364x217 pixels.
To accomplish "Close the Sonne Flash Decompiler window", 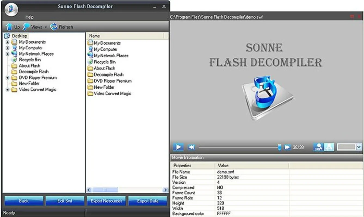I will coord(164,6).
